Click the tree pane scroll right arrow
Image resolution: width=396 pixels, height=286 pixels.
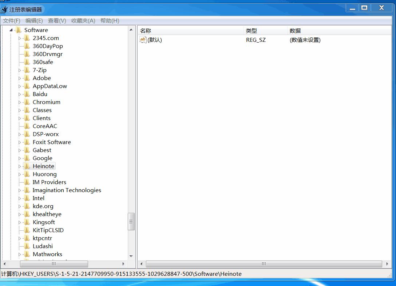coord(123,264)
